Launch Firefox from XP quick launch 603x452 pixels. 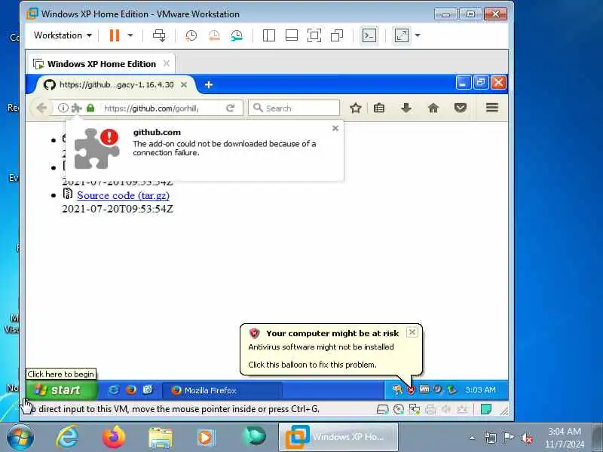click(130, 389)
